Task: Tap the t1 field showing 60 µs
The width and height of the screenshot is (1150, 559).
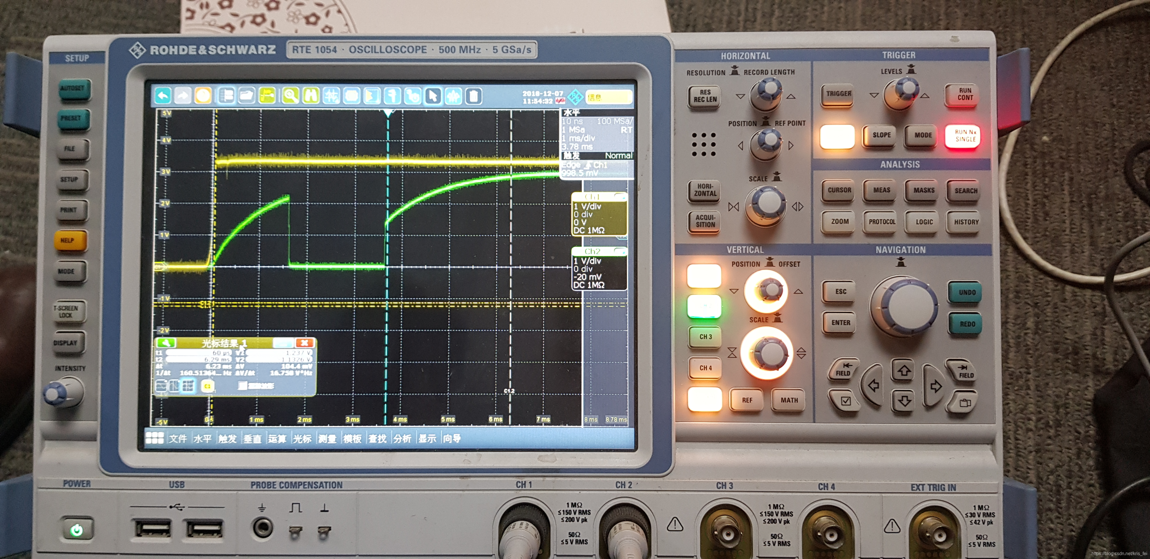Action: [199, 352]
